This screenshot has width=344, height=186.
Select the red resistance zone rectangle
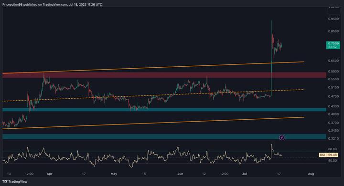click(164, 75)
